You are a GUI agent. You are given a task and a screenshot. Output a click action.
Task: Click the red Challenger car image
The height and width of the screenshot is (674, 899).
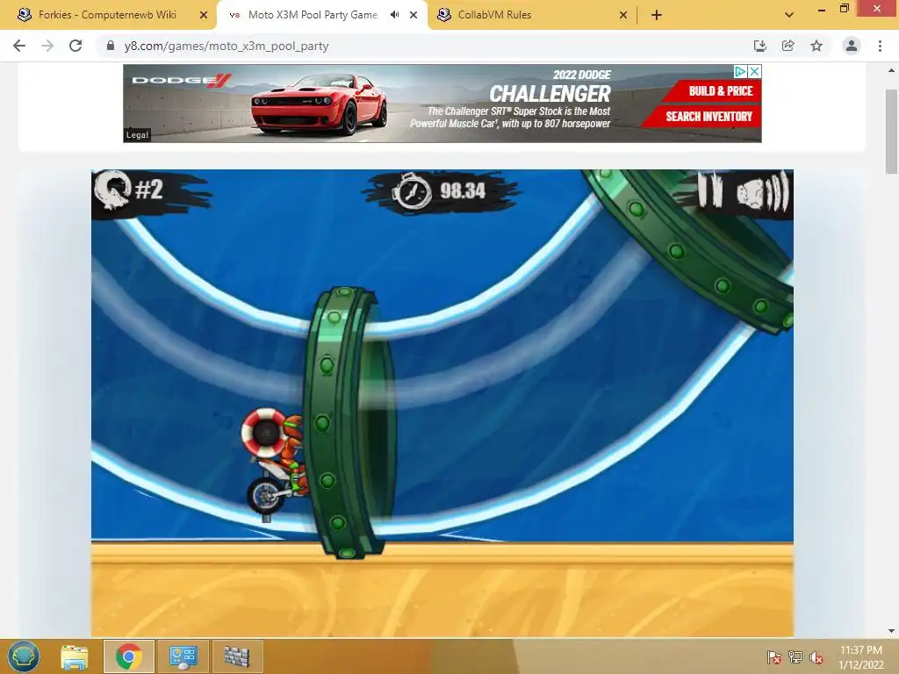coord(319,104)
